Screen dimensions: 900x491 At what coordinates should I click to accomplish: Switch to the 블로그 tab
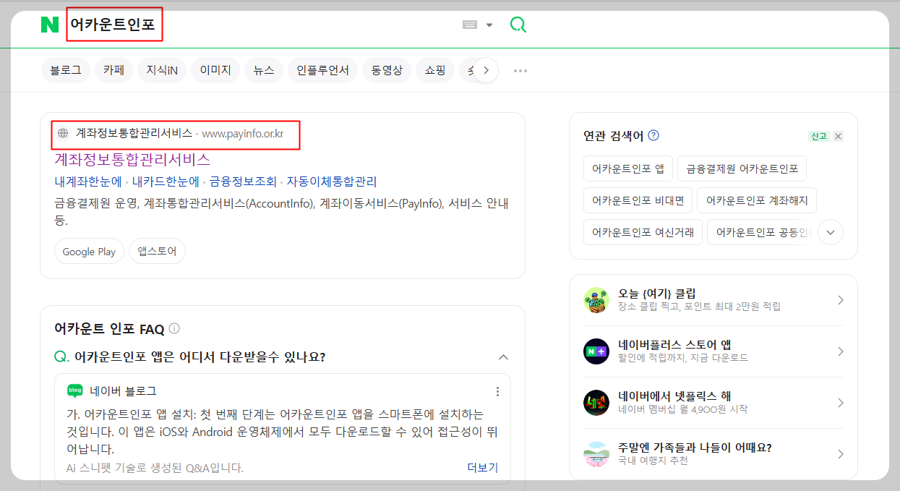click(x=66, y=70)
